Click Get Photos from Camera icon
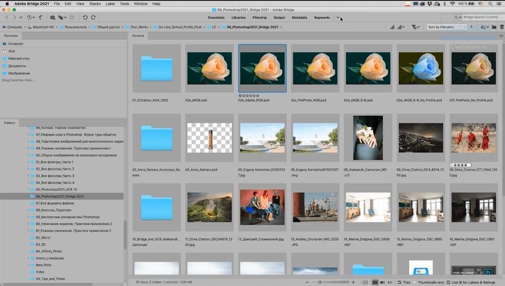Image resolution: width=505 pixels, height=286 pixels. pos(52,18)
